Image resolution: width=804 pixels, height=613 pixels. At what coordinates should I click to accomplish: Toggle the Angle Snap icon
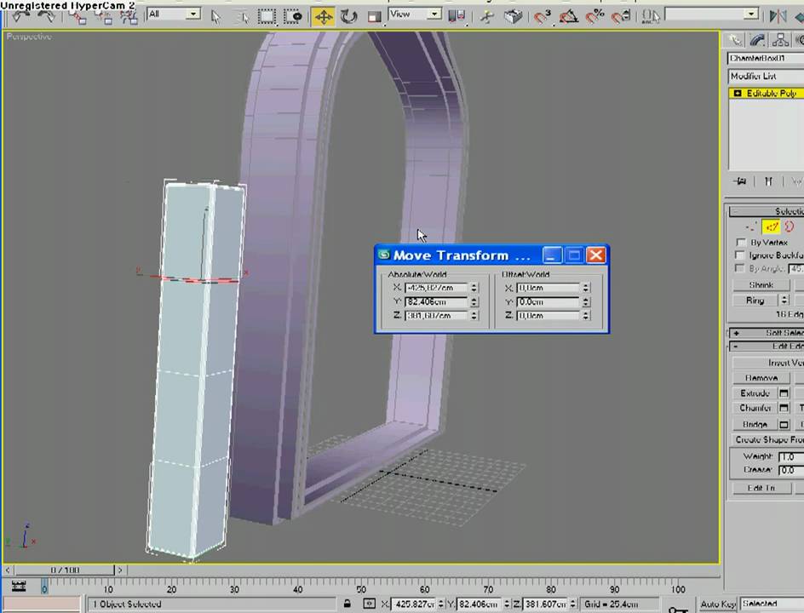pyautogui.click(x=568, y=17)
